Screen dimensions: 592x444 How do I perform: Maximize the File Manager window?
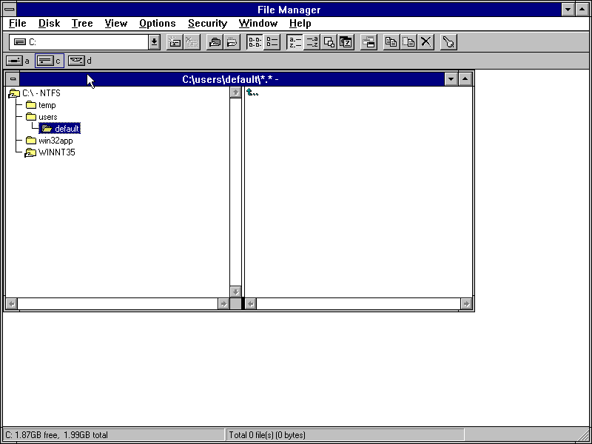point(582,10)
